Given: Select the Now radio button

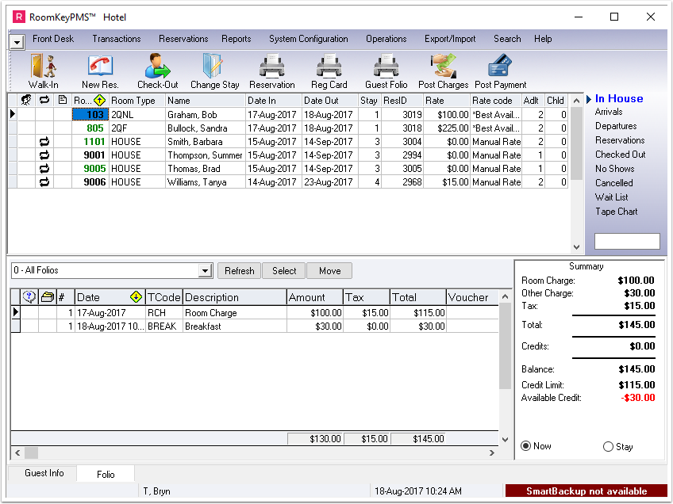Looking at the screenshot, I should coord(527,446).
